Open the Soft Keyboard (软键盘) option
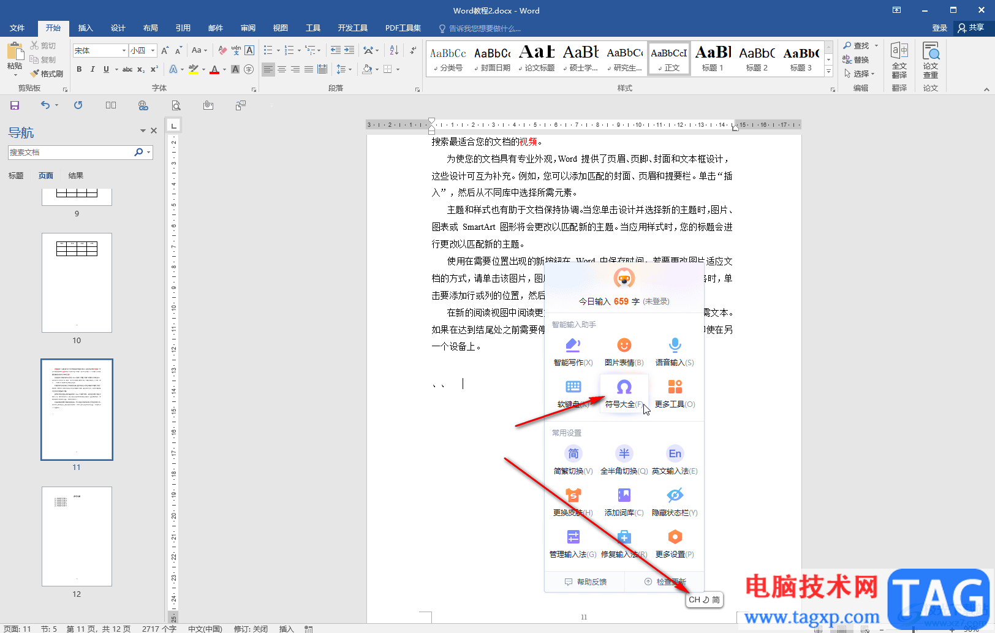Viewport: 995px width, 633px height. [573, 393]
